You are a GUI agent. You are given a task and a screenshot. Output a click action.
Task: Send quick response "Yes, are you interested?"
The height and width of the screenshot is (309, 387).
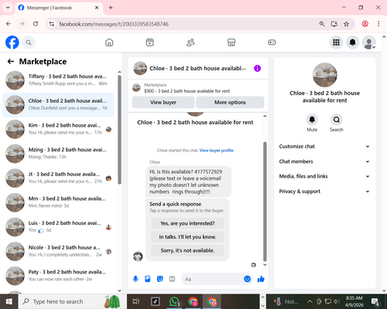(x=187, y=223)
